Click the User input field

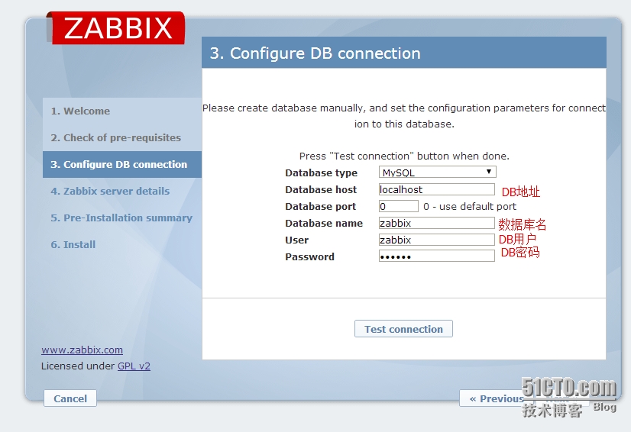(x=437, y=240)
